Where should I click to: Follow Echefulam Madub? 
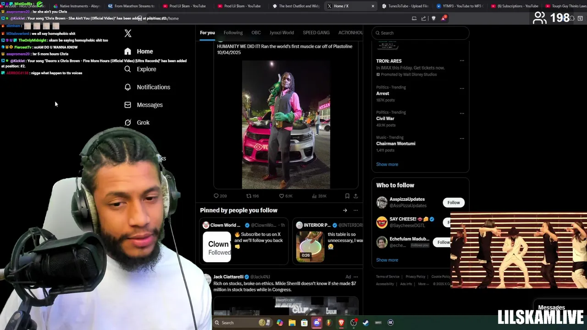click(443, 242)
